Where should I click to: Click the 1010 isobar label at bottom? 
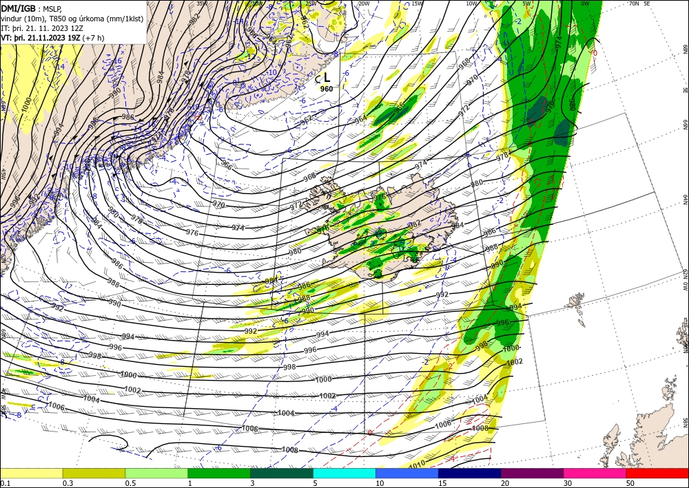[417, 464]
